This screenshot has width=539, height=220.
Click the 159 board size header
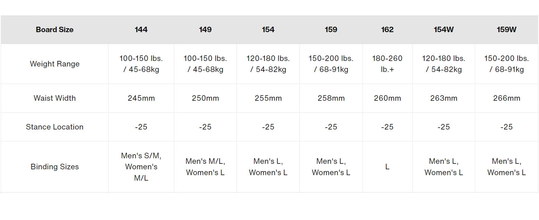click(331, 30)
